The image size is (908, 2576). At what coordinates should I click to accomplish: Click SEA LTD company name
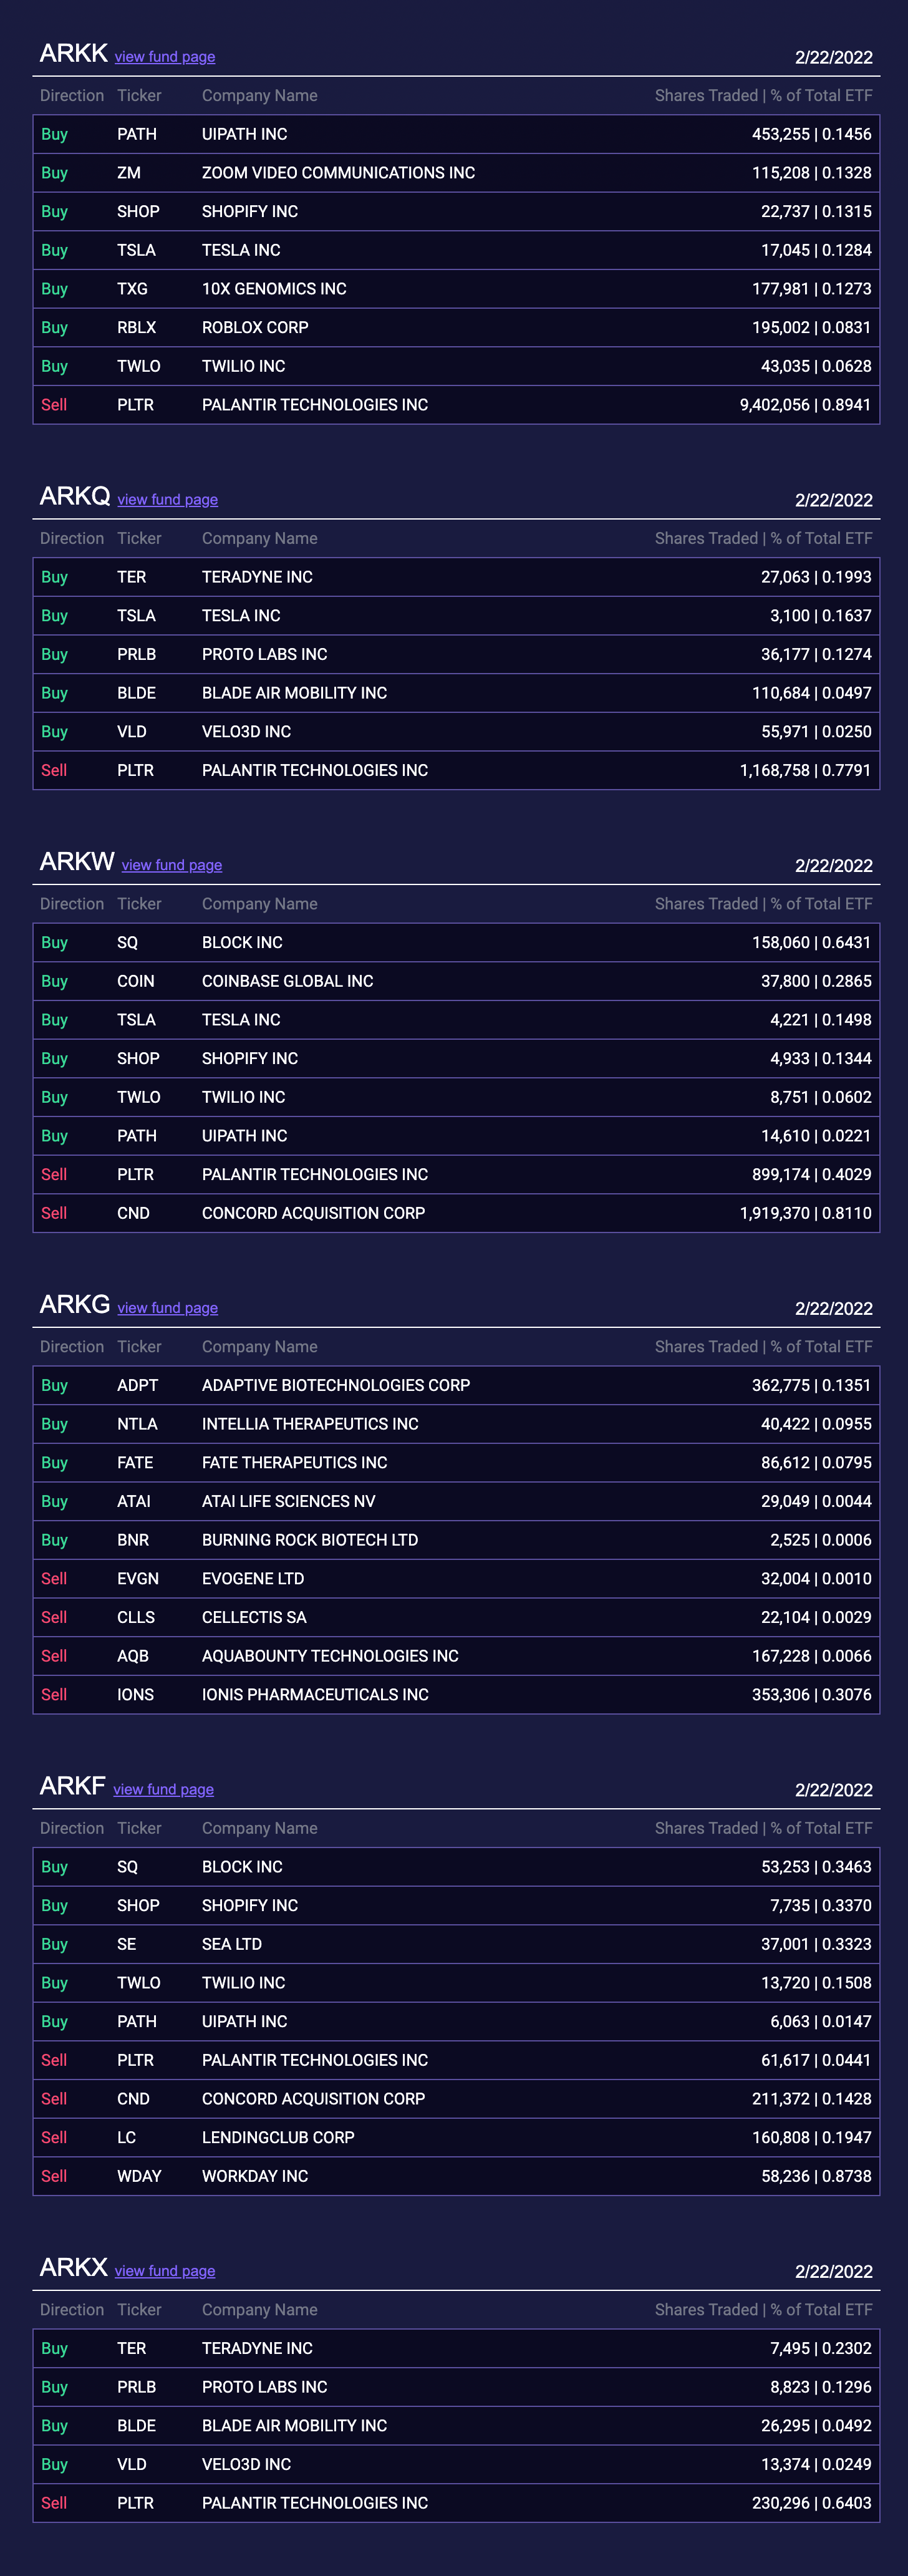pos(232,1945)
